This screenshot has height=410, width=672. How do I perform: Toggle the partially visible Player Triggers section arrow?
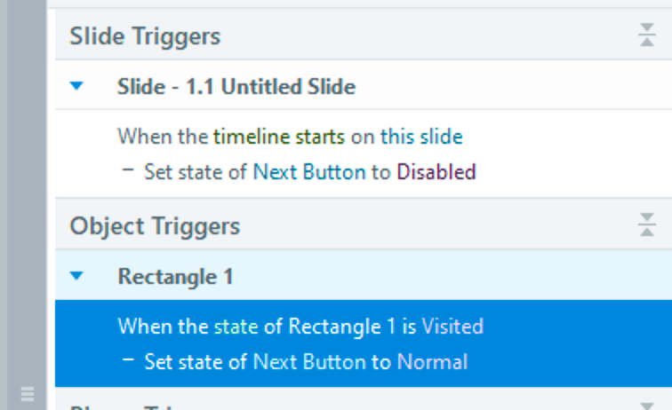646,405
